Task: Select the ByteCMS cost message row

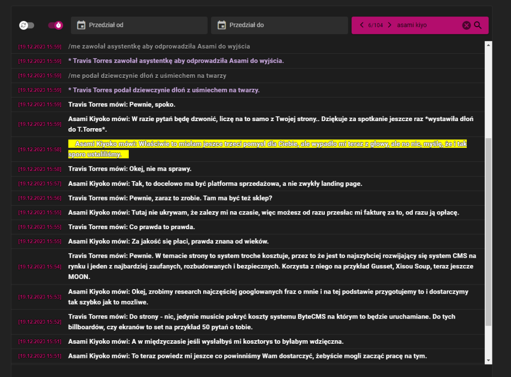Action: pyautogui.click(x=248, y=322)
